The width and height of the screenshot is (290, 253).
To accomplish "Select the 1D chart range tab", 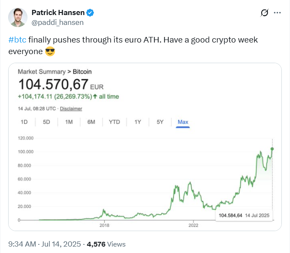I will coord(24,122).
